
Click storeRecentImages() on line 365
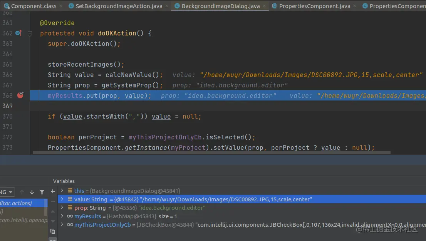[x=84, y=64]
